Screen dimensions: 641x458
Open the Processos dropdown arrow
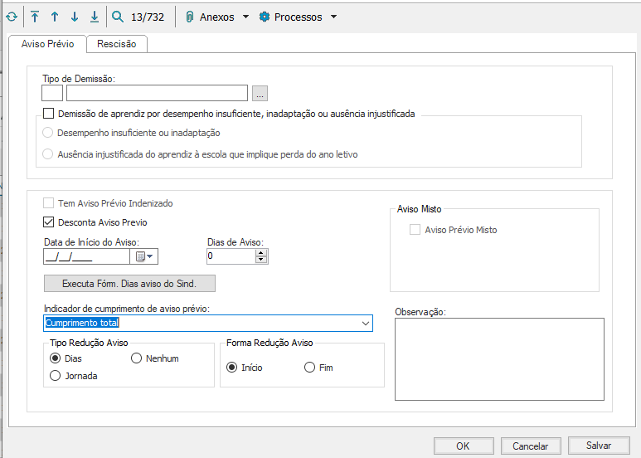333,17
